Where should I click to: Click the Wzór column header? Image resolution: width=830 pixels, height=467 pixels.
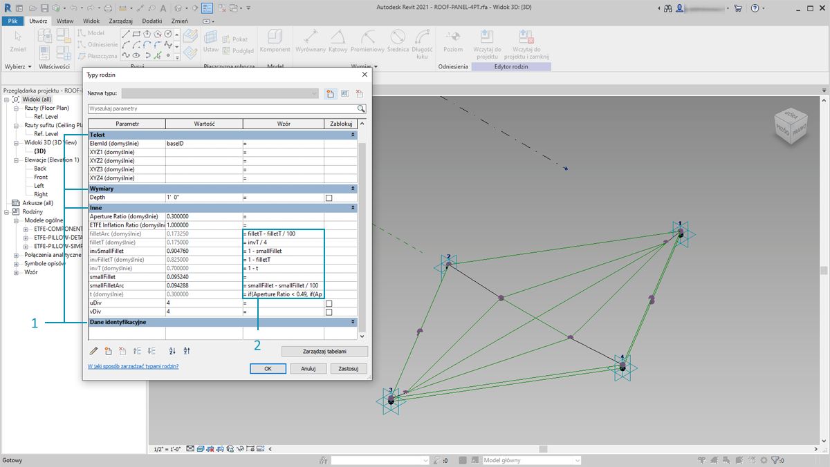pos(284,124)
